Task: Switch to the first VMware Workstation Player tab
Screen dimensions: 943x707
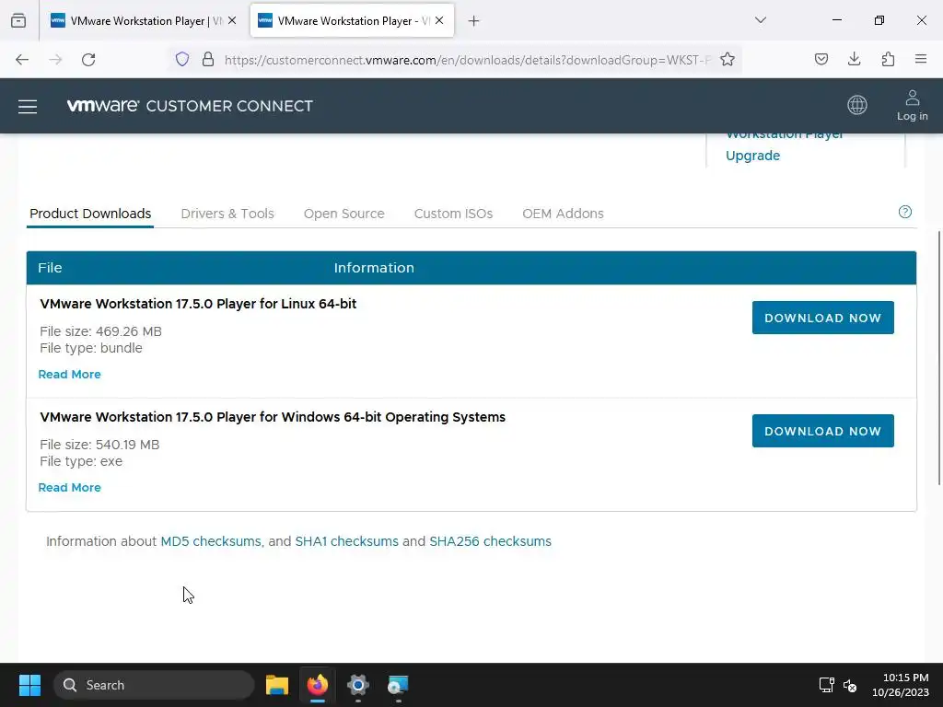Action: tap(143, 20)
